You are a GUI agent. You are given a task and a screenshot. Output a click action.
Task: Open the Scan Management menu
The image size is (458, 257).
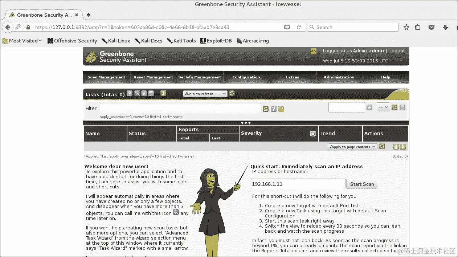[106, 77]
